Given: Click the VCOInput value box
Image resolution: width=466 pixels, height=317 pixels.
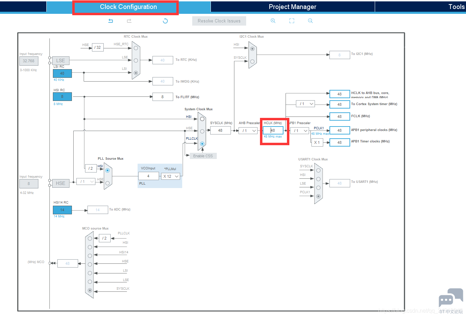Looking at the screenshot, I should (148, 176).
